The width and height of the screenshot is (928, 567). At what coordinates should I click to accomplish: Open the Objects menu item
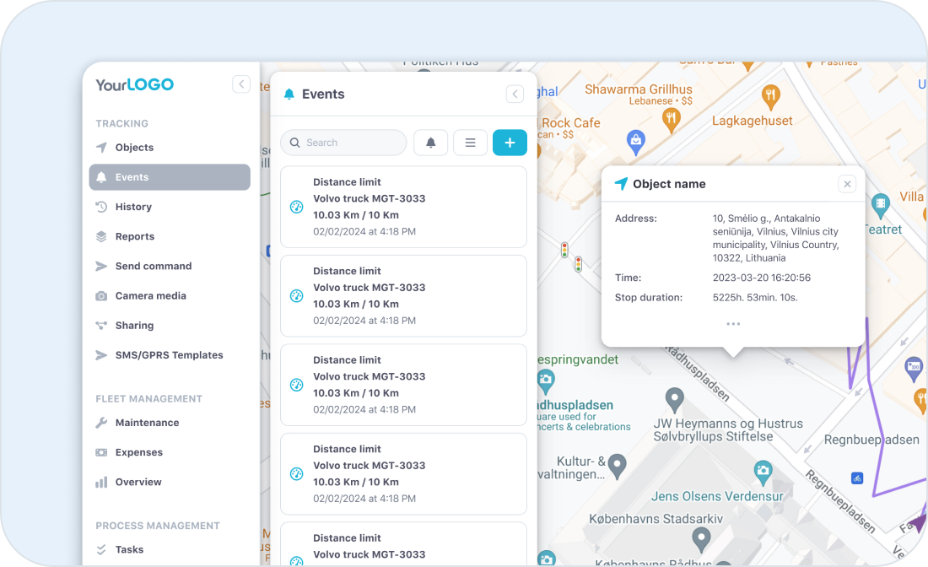tap(134, 148)
